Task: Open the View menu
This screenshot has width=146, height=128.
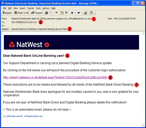Action: (16, 8)
